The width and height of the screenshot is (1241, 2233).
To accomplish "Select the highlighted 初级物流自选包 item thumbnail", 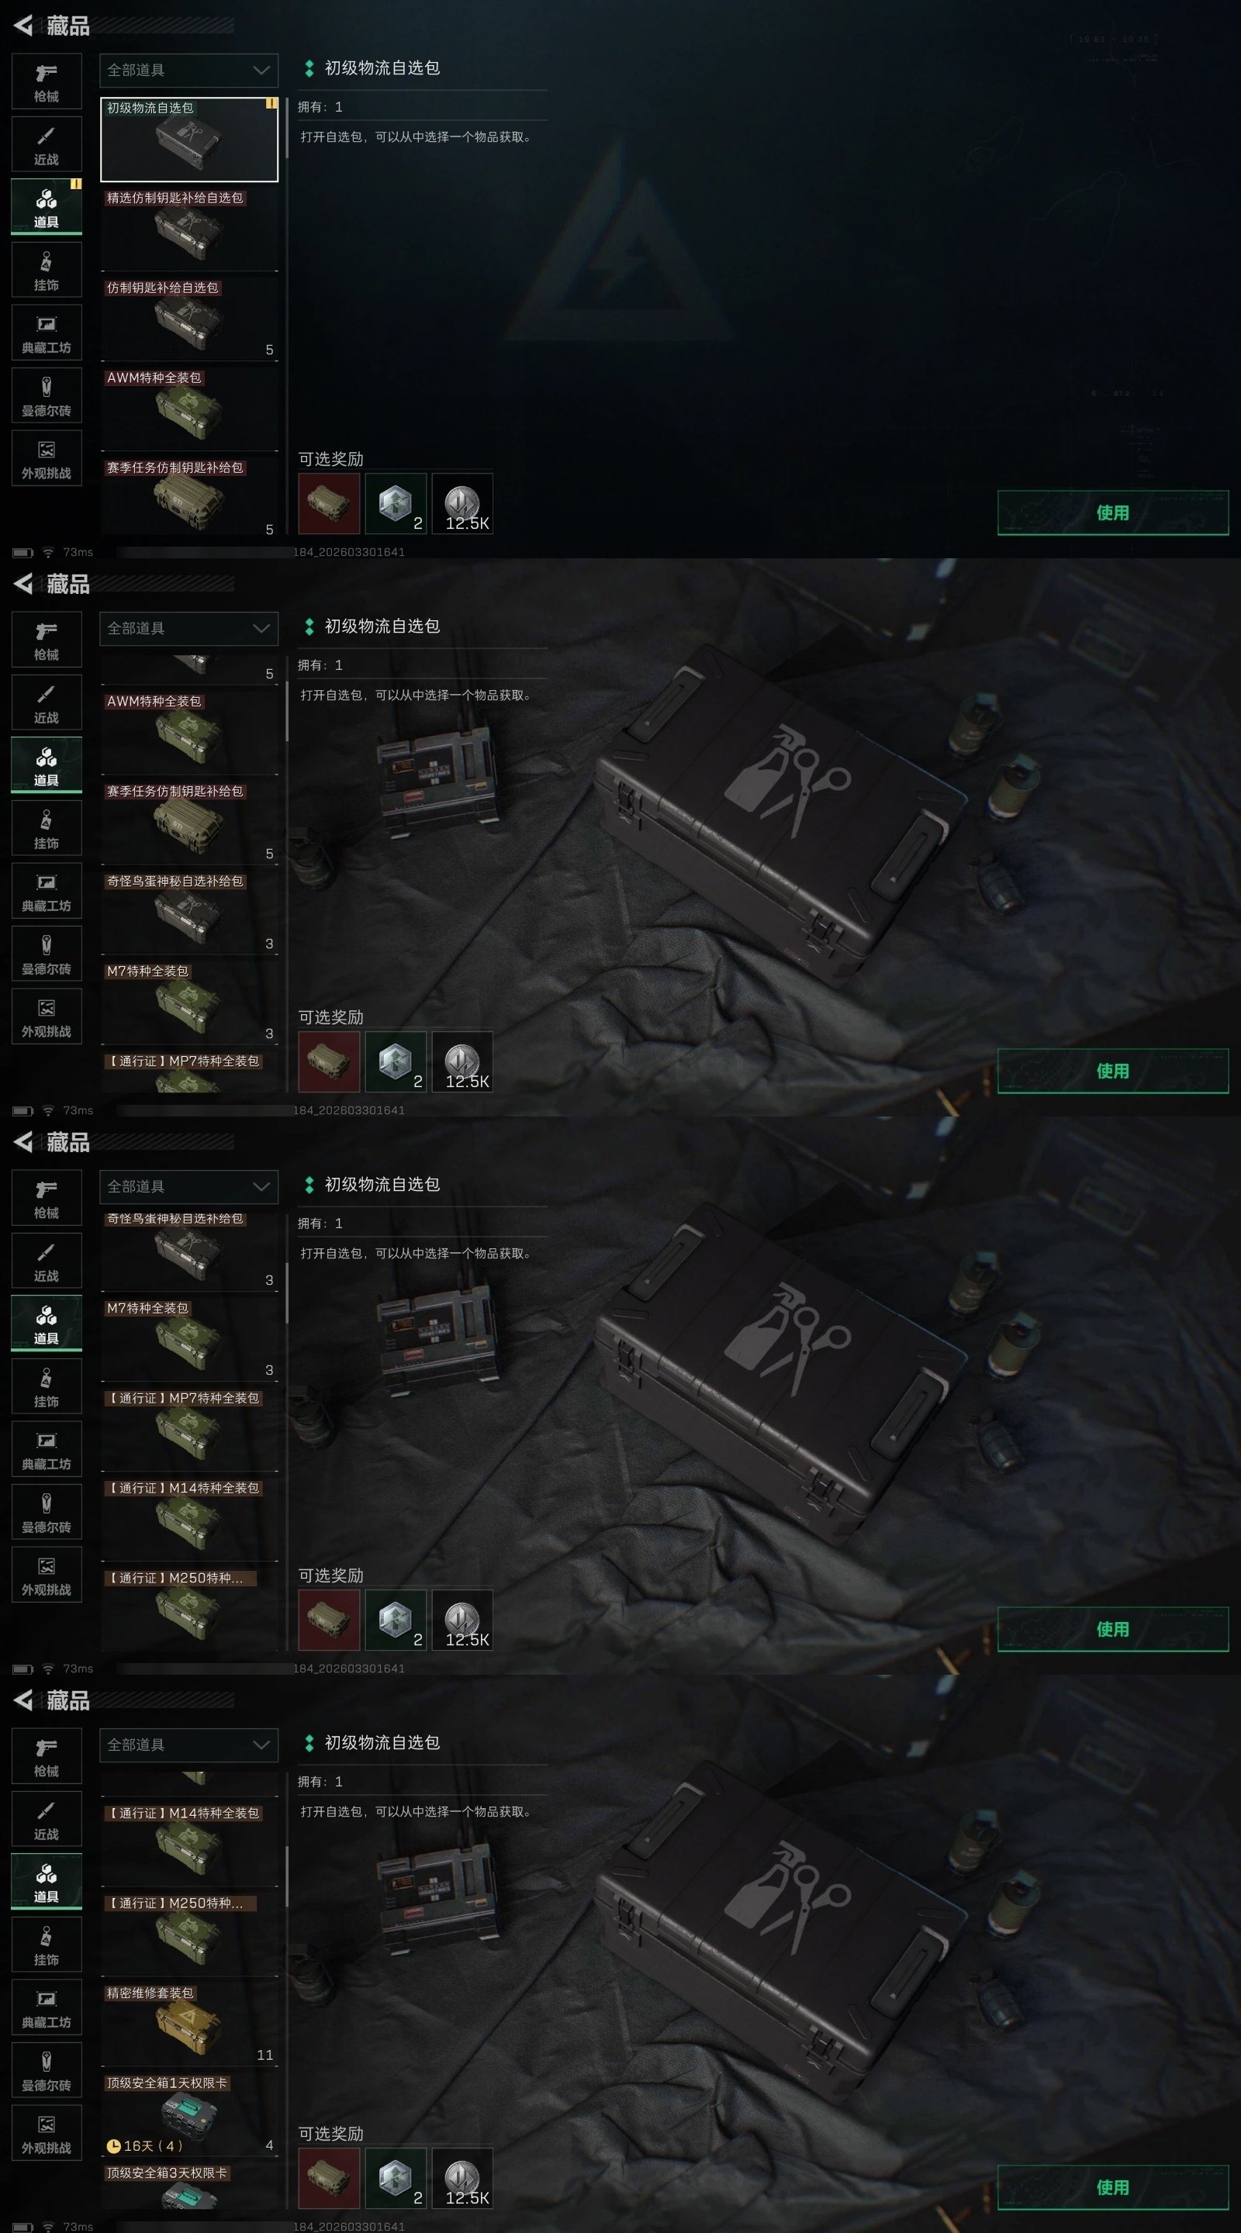I will coord(189,140).
